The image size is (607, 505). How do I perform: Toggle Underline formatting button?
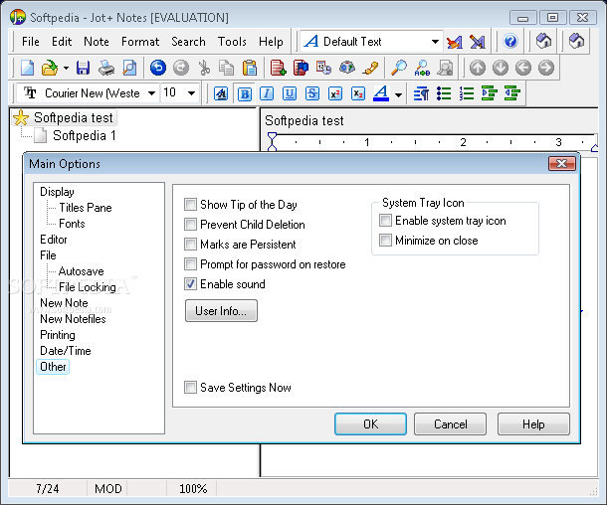pos(290,93)
